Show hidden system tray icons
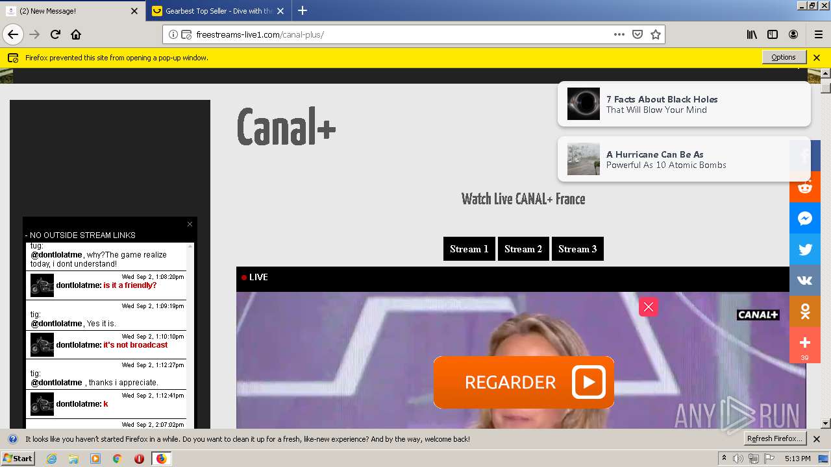Screen dimensions: 831x467 724,459
